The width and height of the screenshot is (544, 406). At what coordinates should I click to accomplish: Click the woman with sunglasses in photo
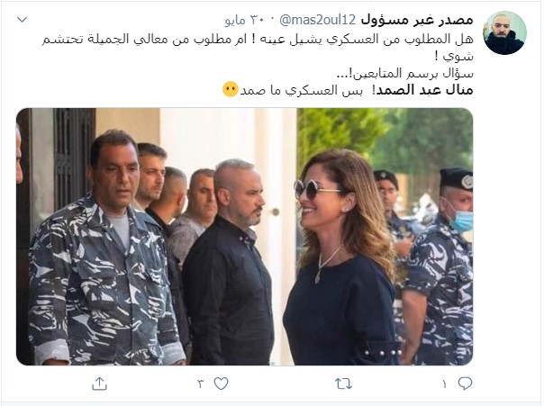[x=341, y=258]
